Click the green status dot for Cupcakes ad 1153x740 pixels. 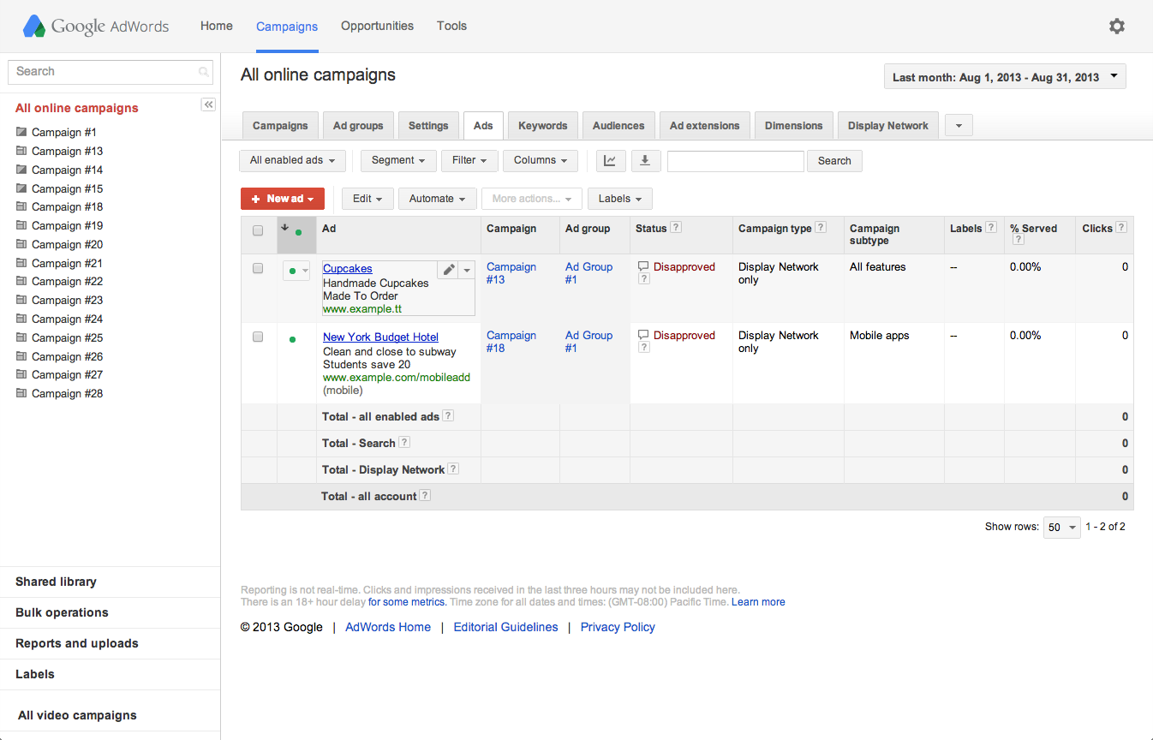click(293, 271)
